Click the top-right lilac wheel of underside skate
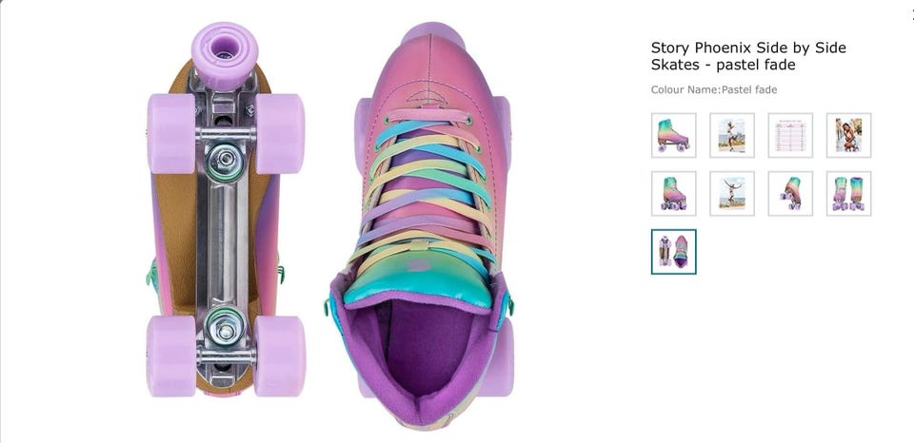The image size is (914, 443). 280,132
